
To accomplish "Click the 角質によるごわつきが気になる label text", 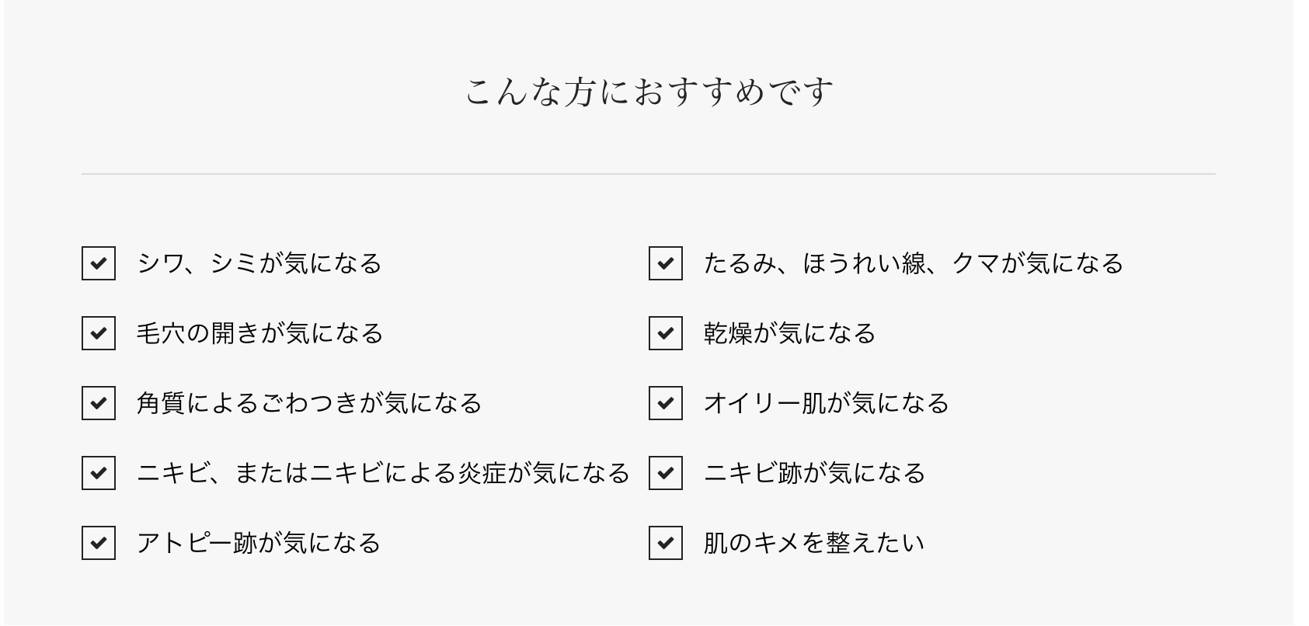I will pos(309,403).
